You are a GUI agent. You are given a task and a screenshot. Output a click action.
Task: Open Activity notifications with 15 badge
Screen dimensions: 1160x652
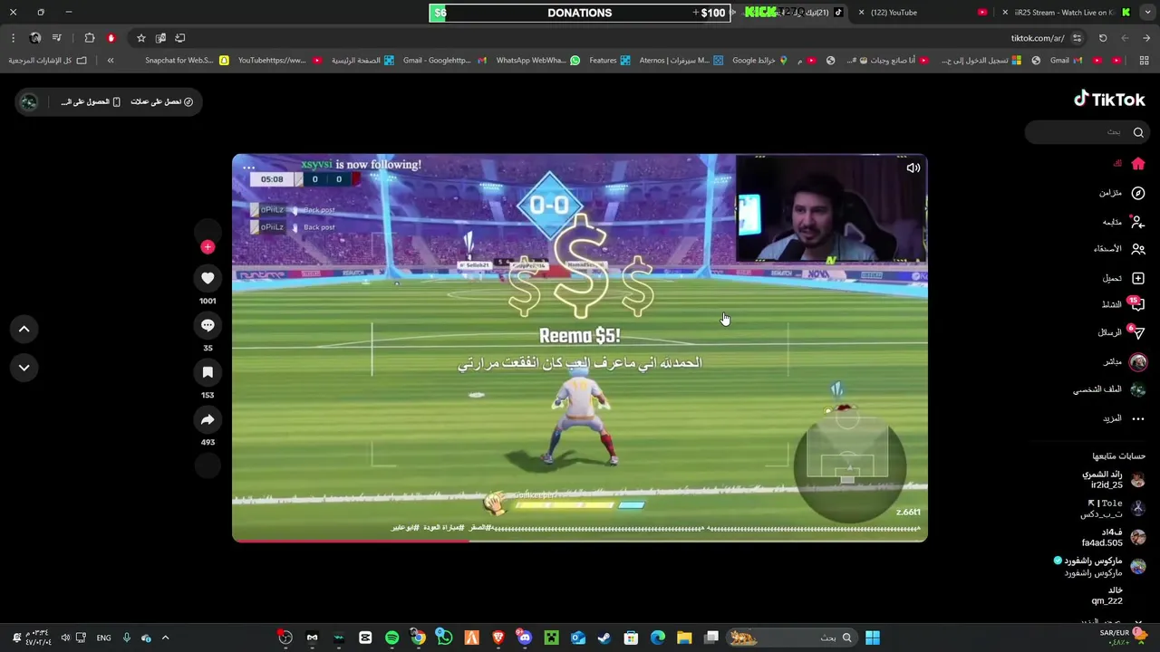point(1138,305)
